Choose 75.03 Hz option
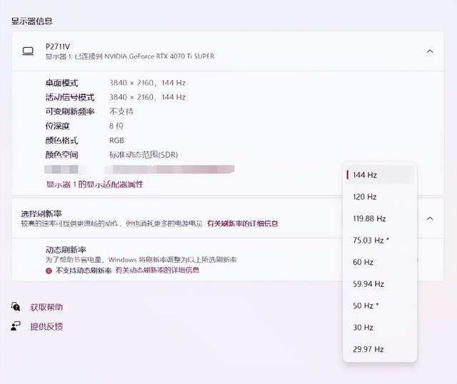Viewport: 457px width, 384px height. (379, 241)
